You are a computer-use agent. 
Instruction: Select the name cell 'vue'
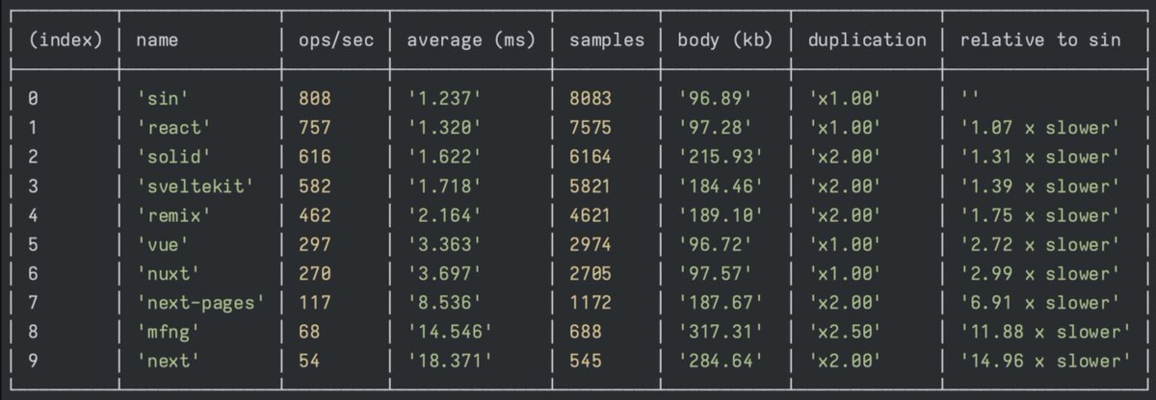click(x=164, y=243)
